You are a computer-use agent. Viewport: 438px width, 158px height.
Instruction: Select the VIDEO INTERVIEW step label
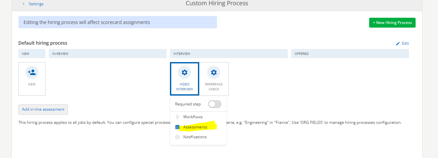[184, 87]
